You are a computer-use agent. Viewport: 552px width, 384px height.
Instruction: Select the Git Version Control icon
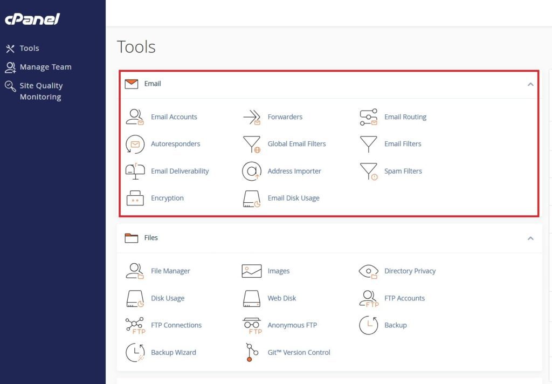[250, 352]
